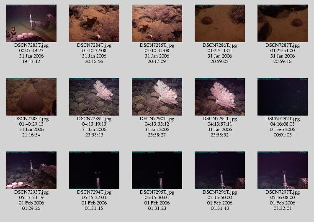Open coral thumbnail DSCN7290T.jpg
Viewport: 314px width, 222px height.
tap(157, 97)
